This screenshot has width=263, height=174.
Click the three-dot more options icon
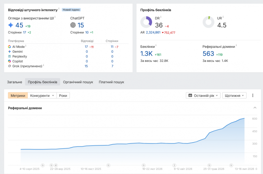[x=253, y=95]
